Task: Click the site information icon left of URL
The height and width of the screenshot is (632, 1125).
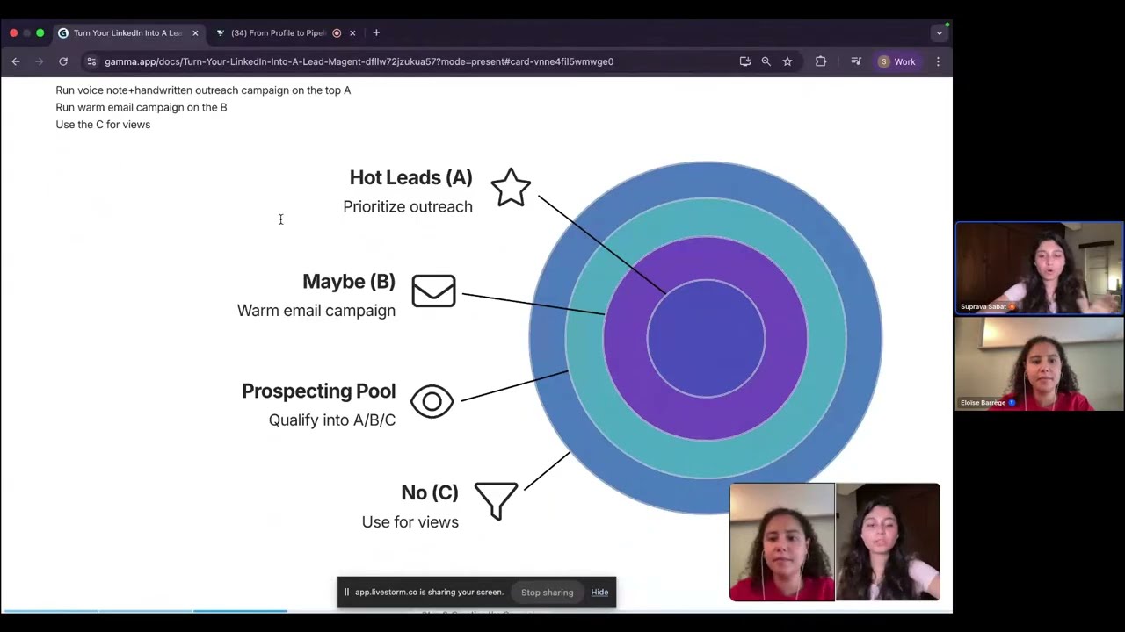Action: [x=91, y=61]
